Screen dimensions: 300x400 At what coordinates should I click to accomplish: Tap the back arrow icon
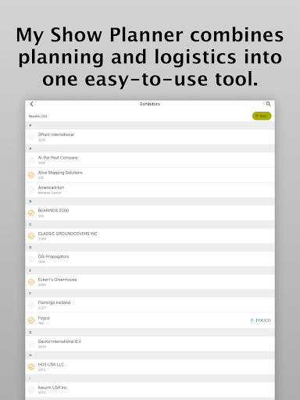coord(31,104)
